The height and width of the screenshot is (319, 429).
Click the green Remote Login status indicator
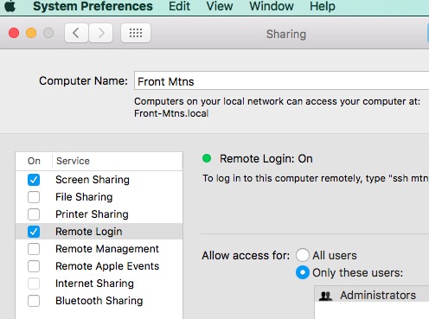point(207,158)
